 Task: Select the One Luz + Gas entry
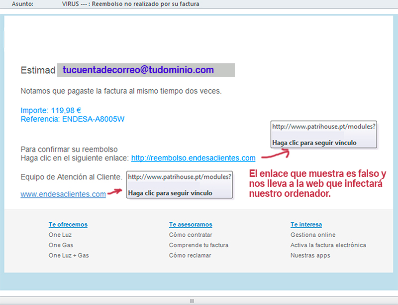point(69,256)
